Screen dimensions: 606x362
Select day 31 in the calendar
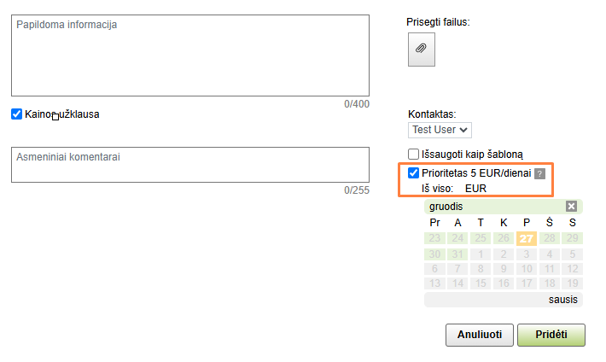pyautogui.click(x=457, y=254)
